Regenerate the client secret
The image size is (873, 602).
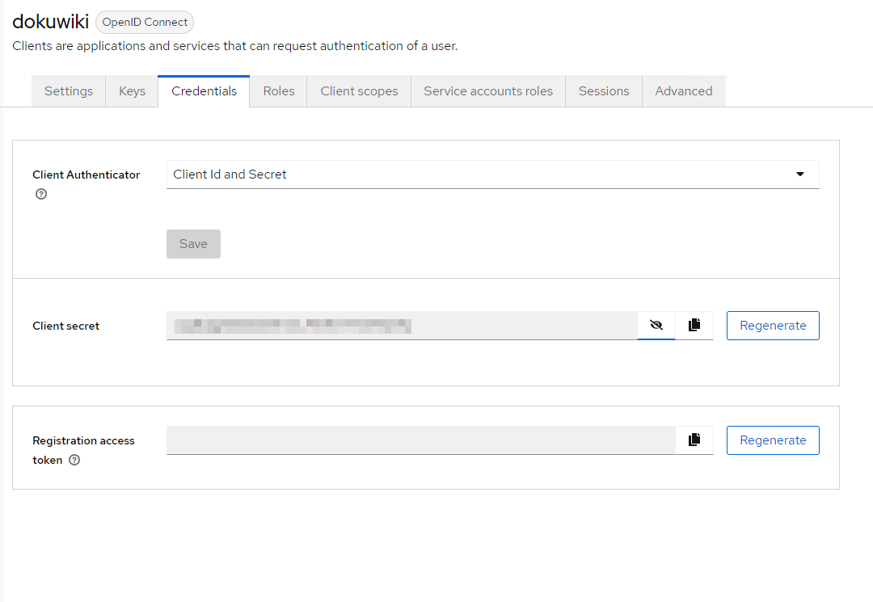[x=773, y=326]
